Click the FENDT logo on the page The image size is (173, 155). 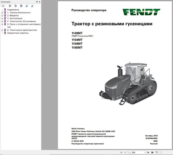141,12
